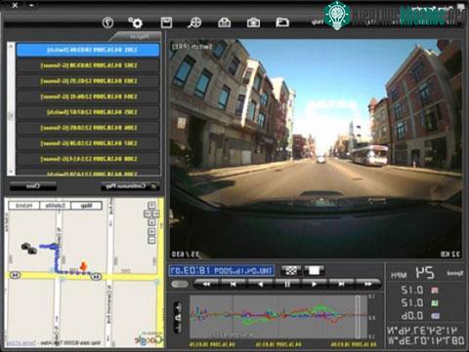Switch the map to Satellite view
This screenshot has height=352, width=469.
pyautogui.click(x=55, y=206)
